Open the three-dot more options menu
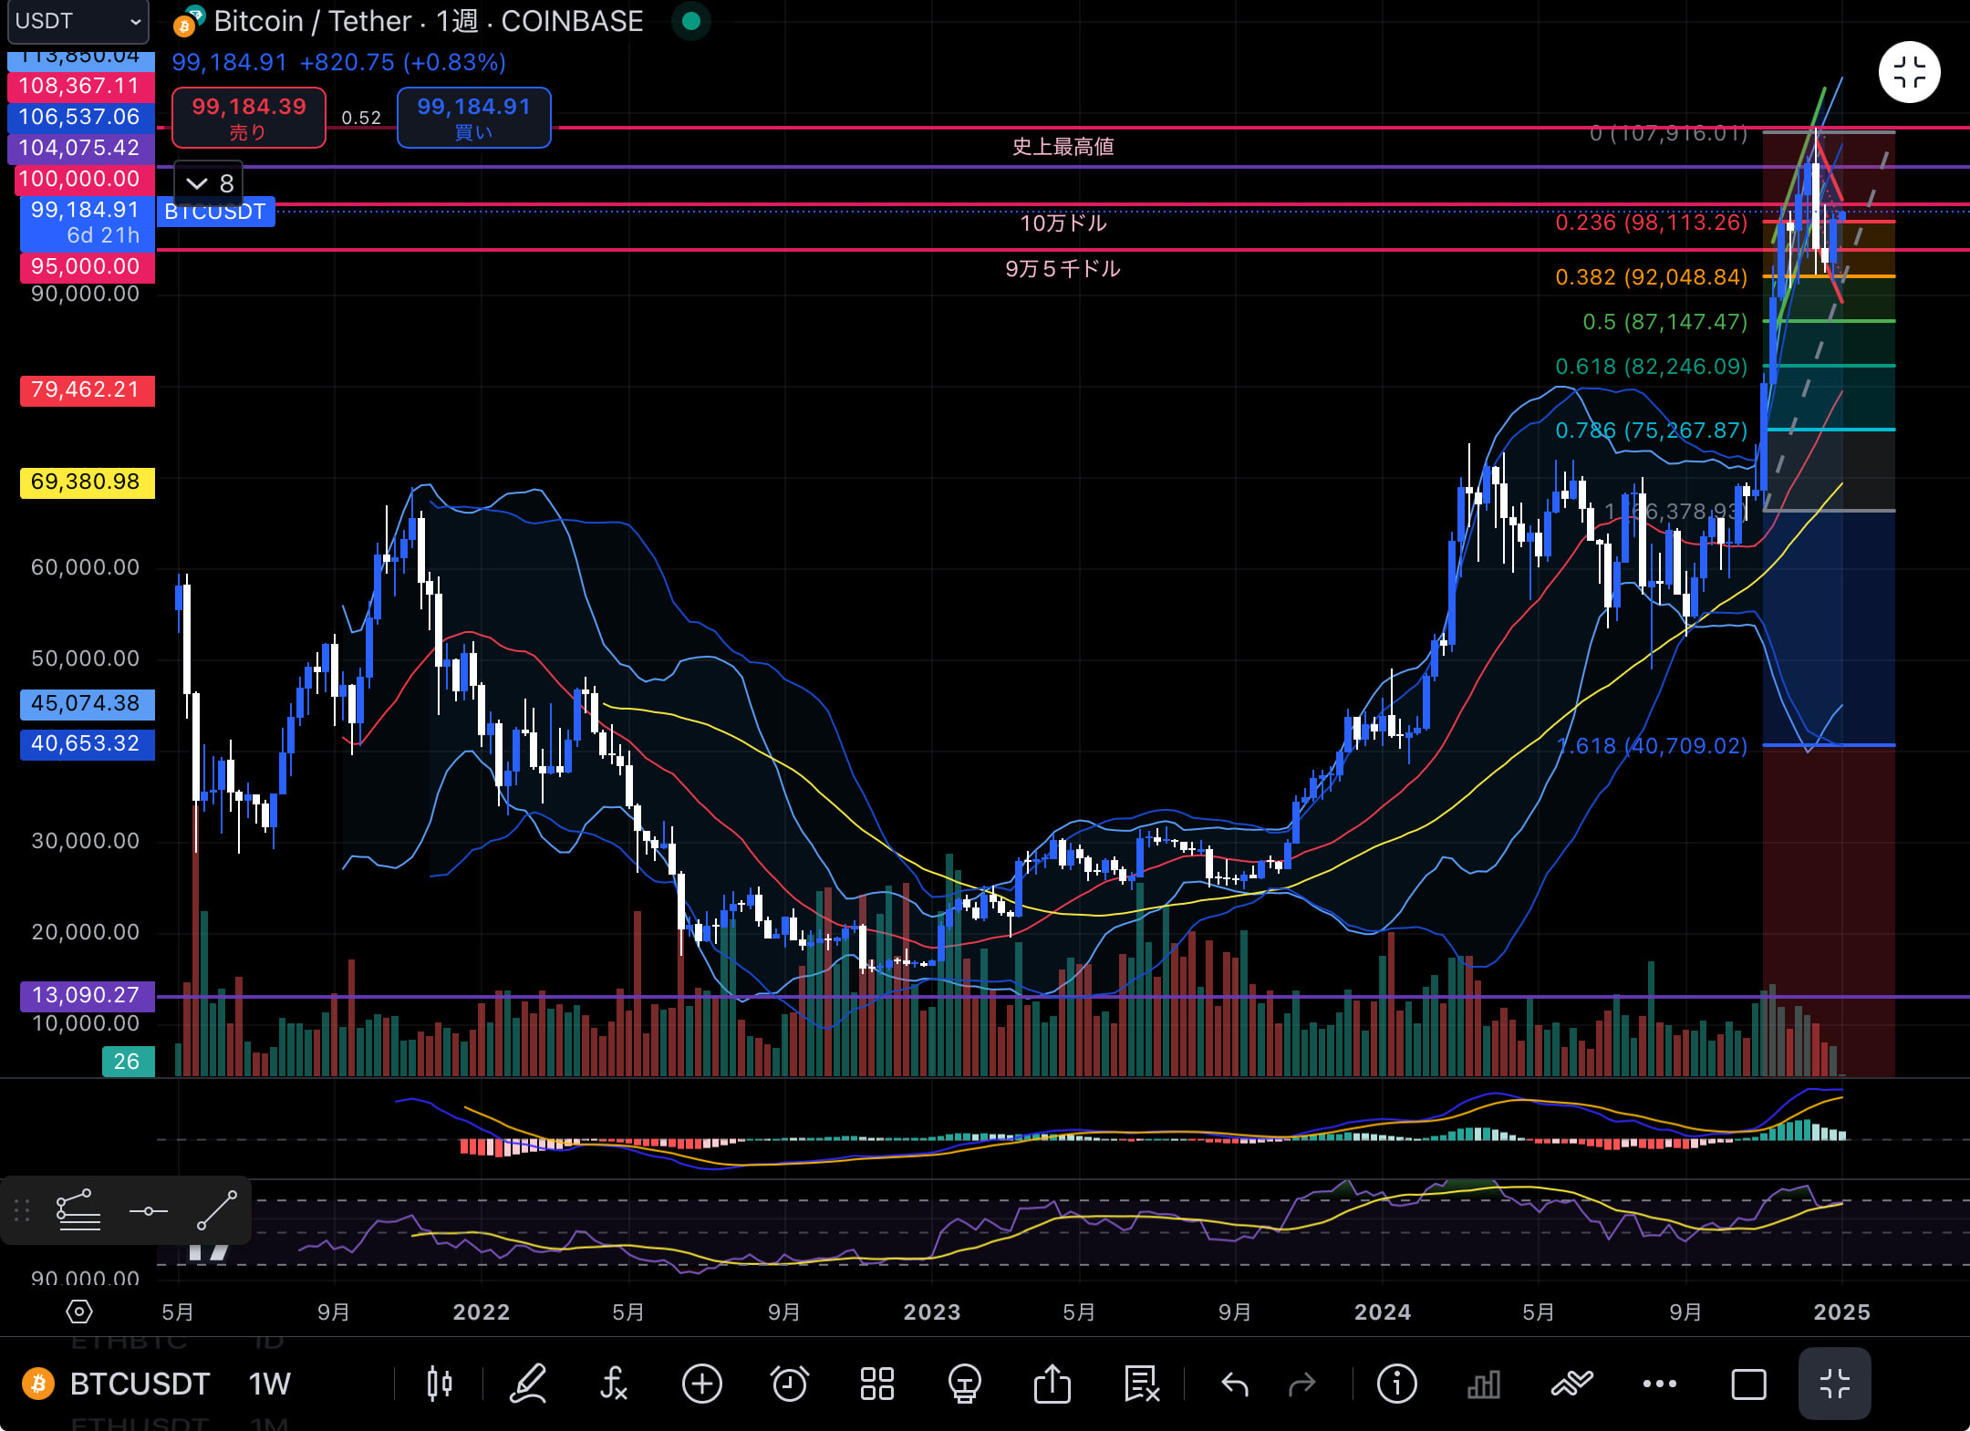Viewport: 1970px width, 1431px height. point(1659,1384)
